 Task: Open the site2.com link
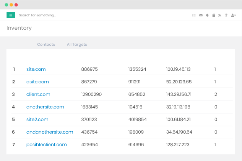(x=37, y=120)
